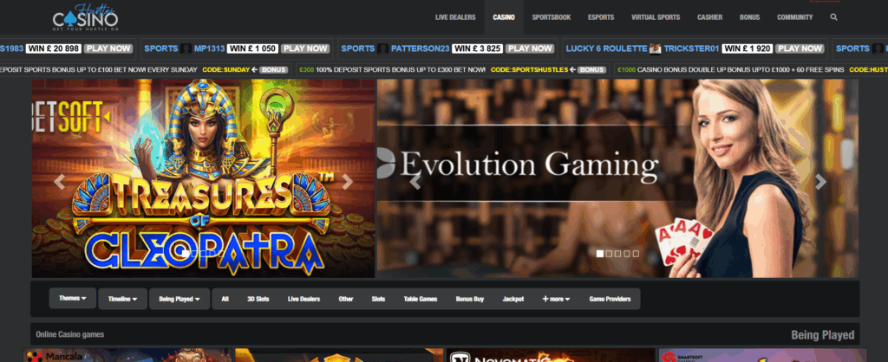Switch to the Live Dealers nav section

point(454,16)
